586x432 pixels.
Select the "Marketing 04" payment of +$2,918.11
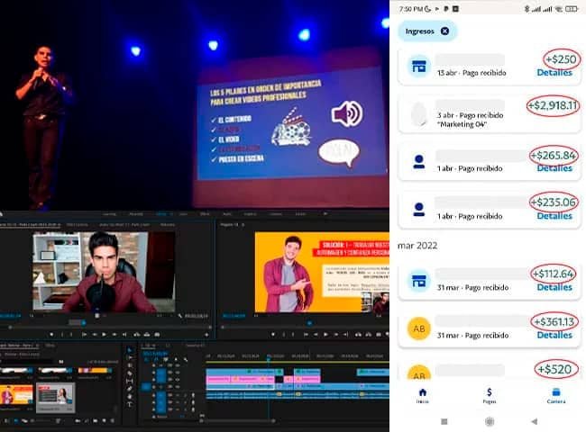pos(487,114)
